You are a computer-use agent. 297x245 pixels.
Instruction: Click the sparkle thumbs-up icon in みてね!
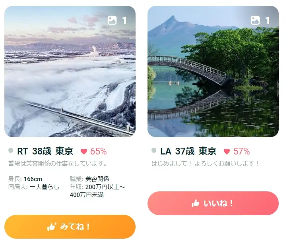coord(52,227)
